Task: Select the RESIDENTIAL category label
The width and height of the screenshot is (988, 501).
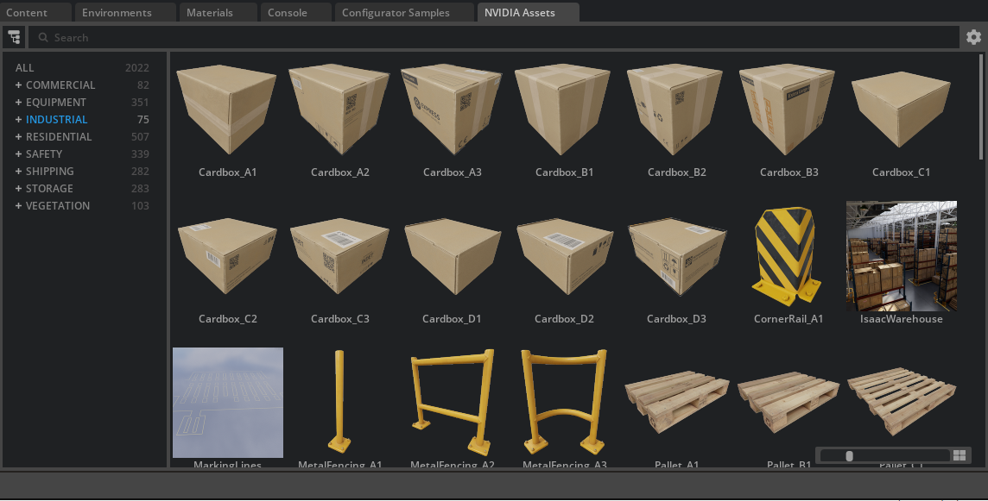Action: point(59,137)
